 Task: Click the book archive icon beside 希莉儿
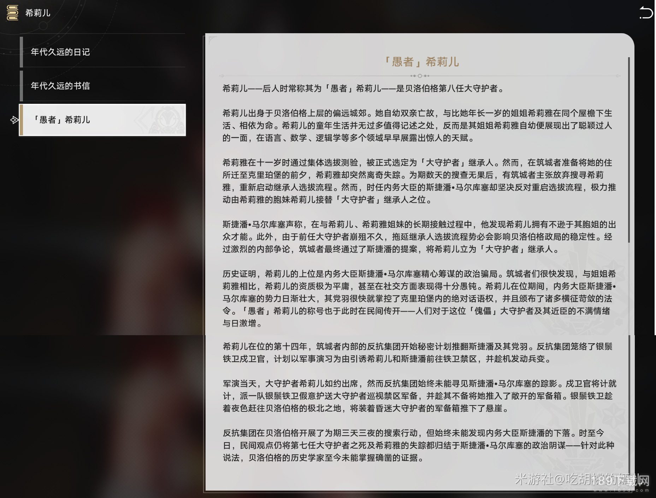(13, 13)
